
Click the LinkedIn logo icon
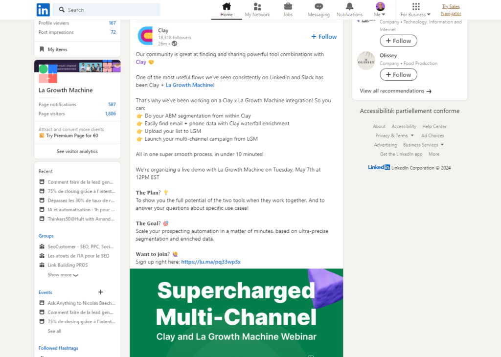coord(43,10)
